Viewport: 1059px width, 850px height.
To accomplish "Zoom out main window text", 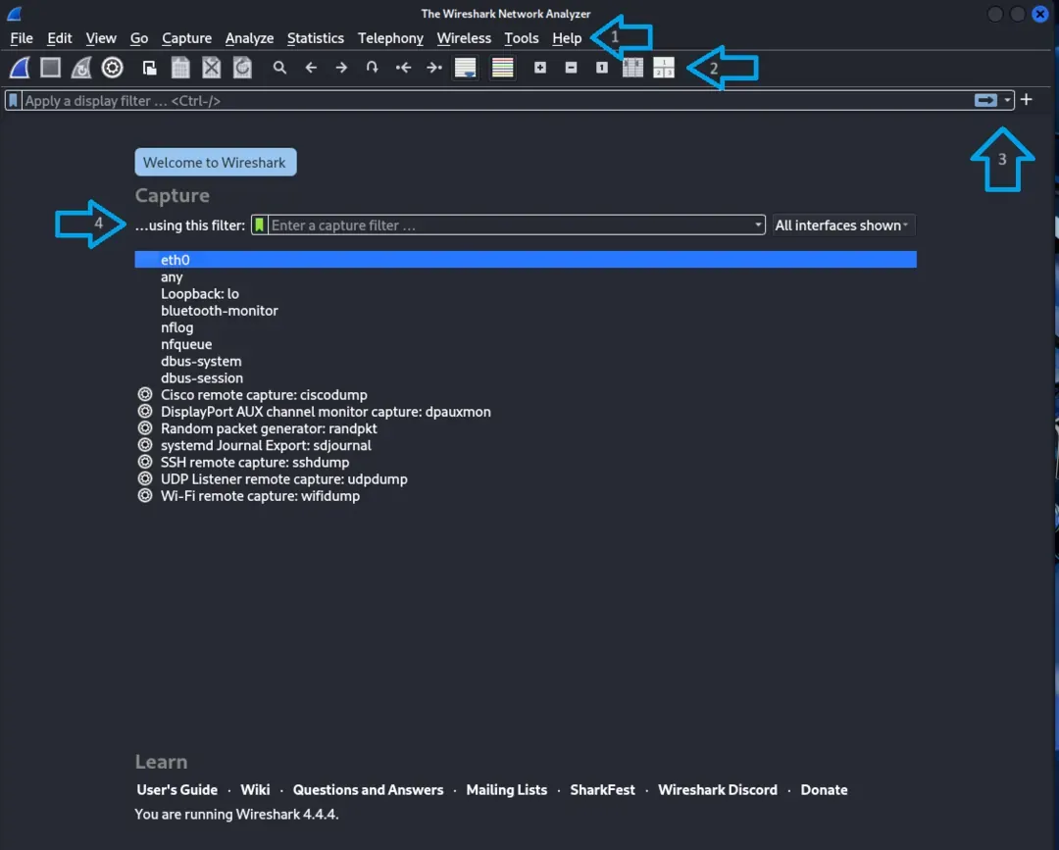I will (x=571, y=68).
